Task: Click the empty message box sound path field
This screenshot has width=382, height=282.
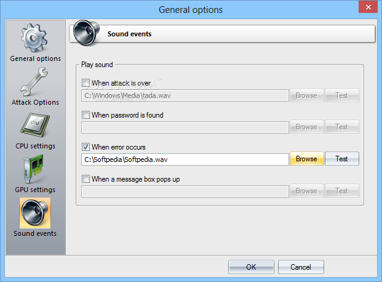Action: coord(185,191)
